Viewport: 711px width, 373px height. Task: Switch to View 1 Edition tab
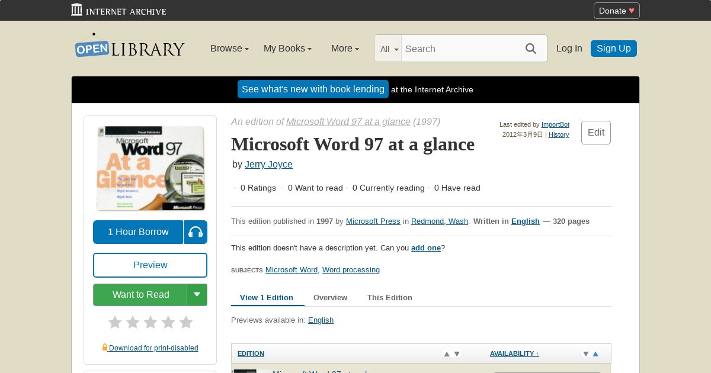(267, 297)
